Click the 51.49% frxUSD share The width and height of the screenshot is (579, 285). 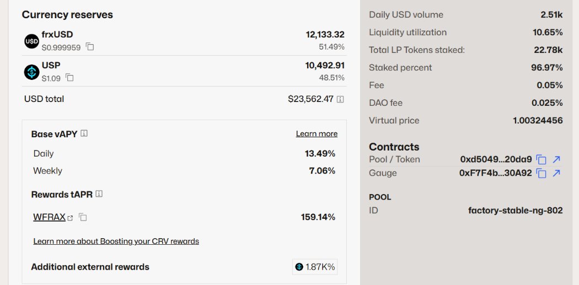331,47
